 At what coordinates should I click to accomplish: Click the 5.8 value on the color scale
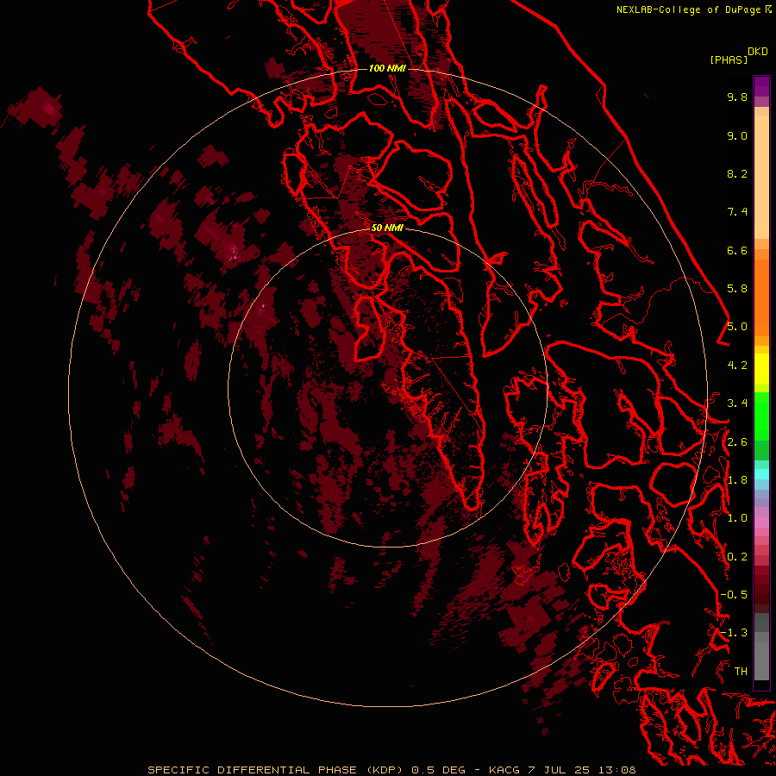tap(737, 289)
